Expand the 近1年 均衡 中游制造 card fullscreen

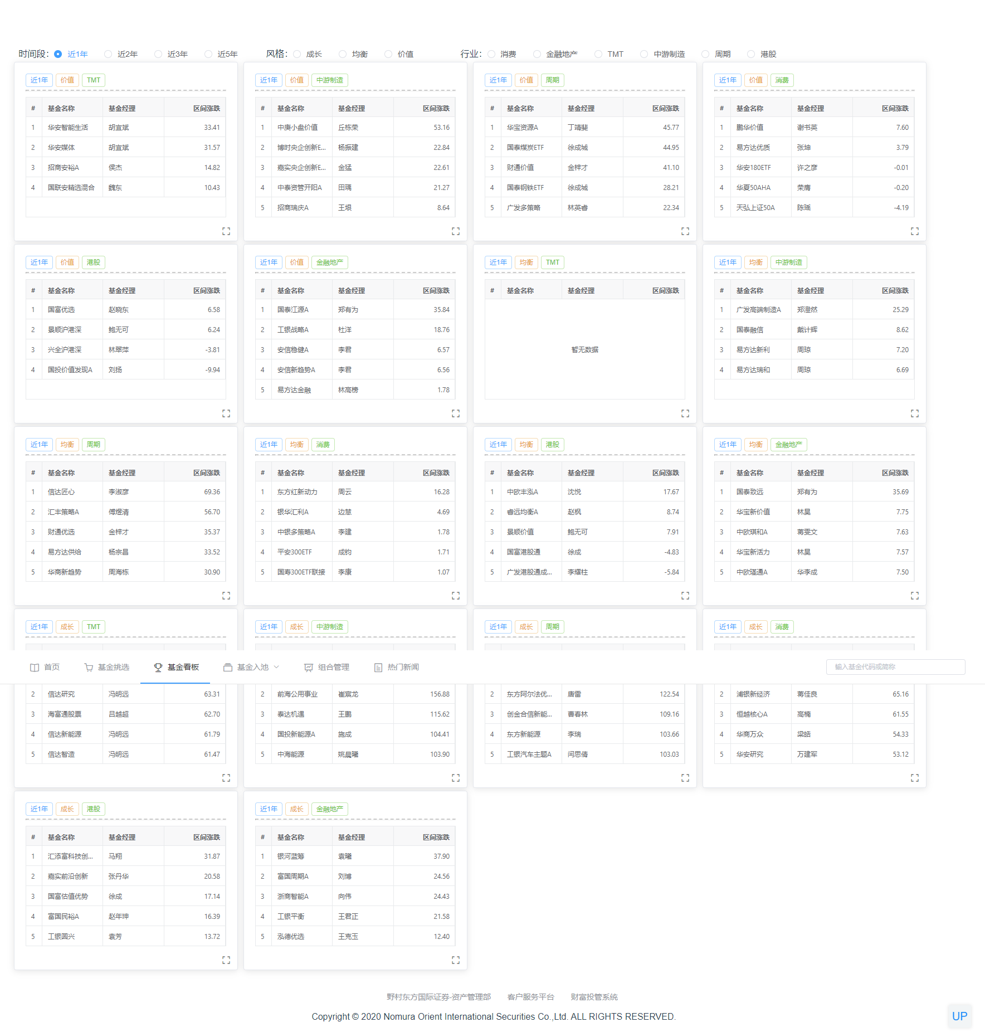(915, 413)
